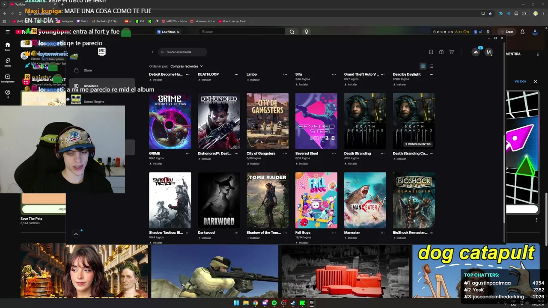The width and height of the screenshot is (548, 308).
Task: Open YouTube notifications bell
Action: pos(522,32)
